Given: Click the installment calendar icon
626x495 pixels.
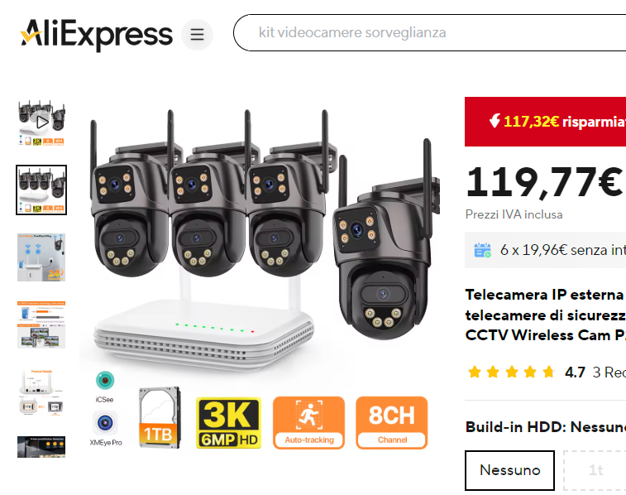Looking at the screenshot, I should [482, 251].
